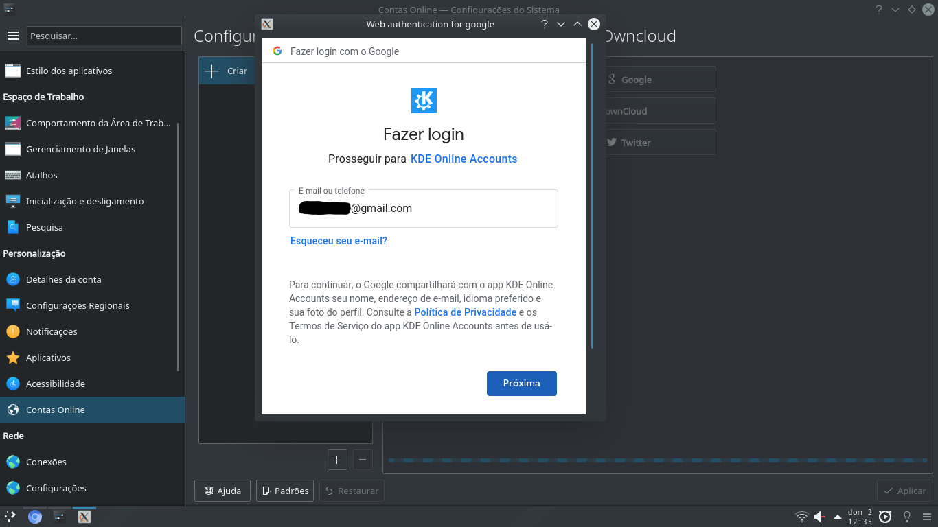Remove an account with the minus button
938x527 pixels.
(363, 460)
